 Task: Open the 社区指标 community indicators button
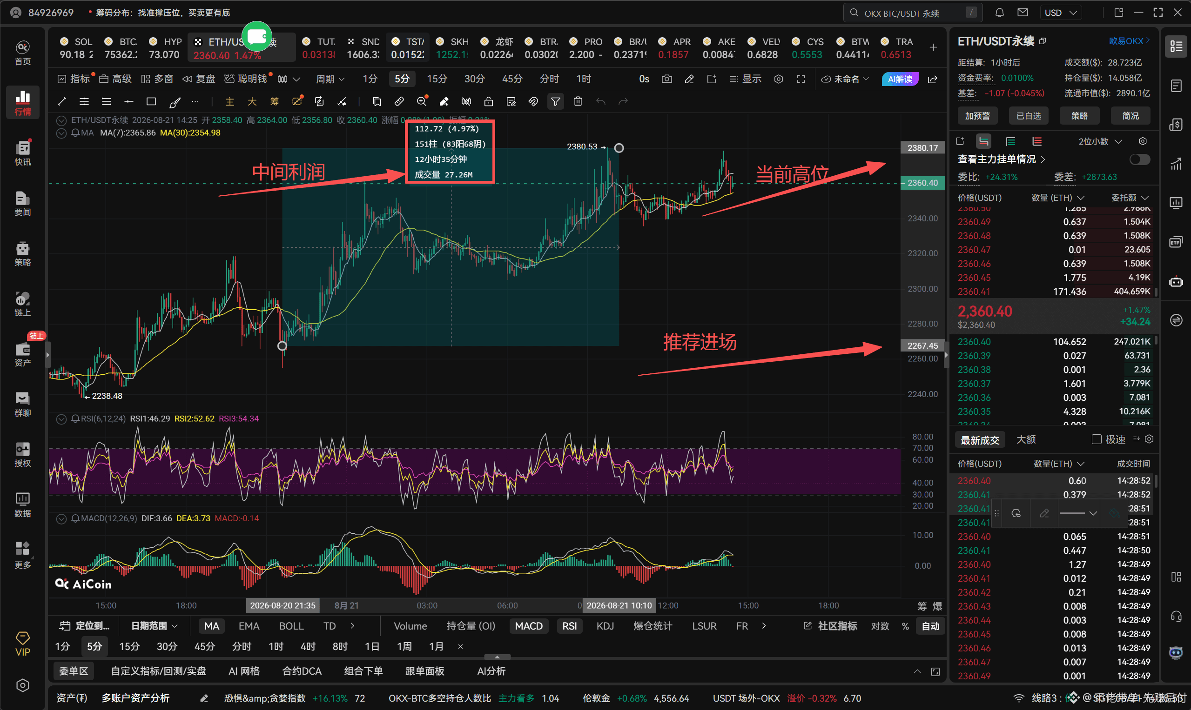click(830, 626)
